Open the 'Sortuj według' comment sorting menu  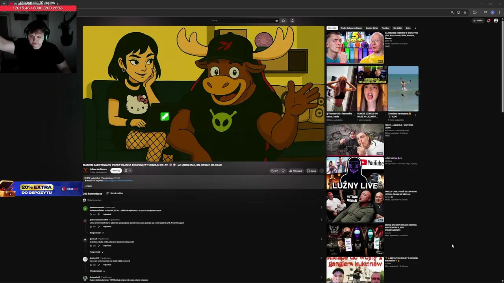[115, 193]
